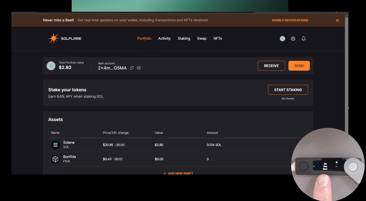Click ADD NEW ASSET link

tap(178, 173)
